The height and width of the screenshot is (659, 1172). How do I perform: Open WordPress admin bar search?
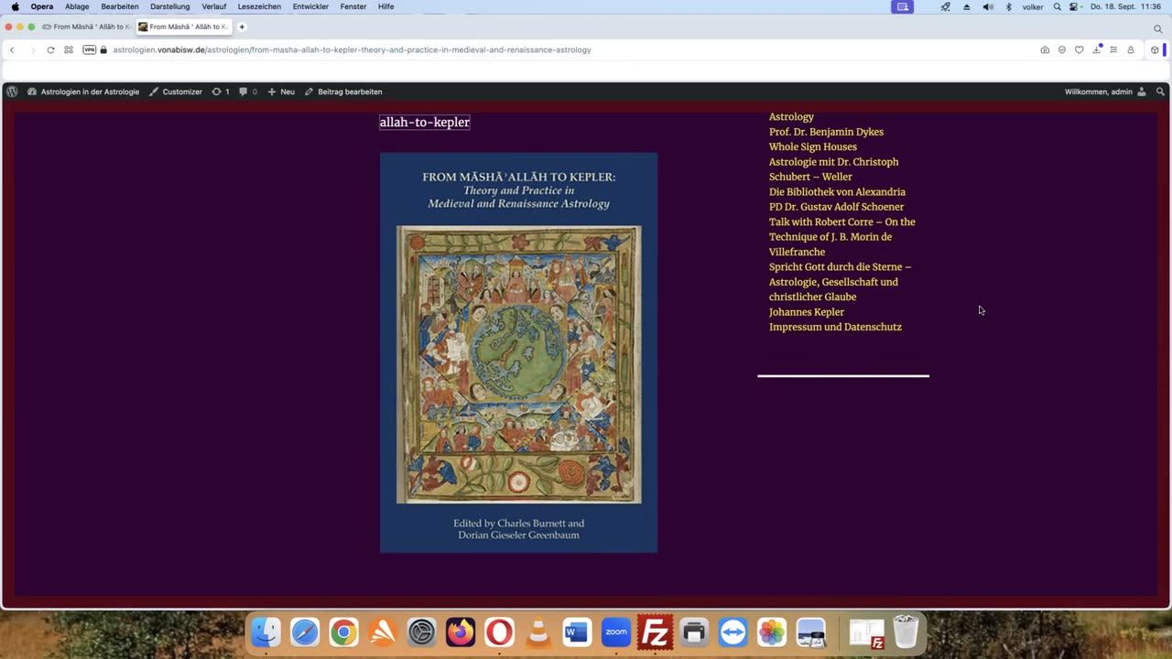pos(1161,92)
